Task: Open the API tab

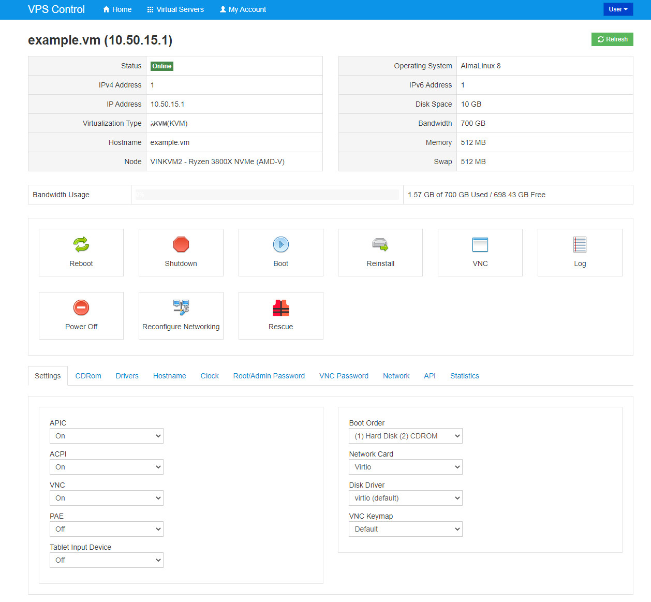Action: 430,376
